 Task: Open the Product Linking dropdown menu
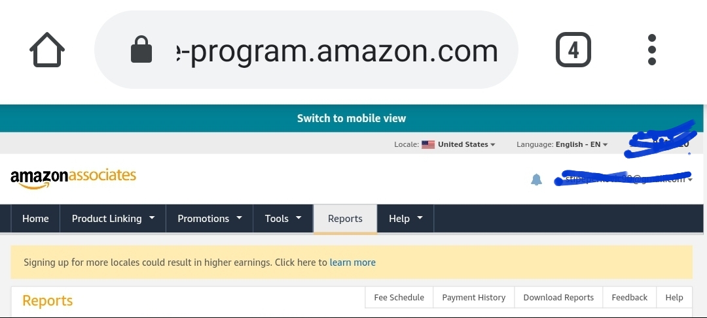(x=113, y=219)
